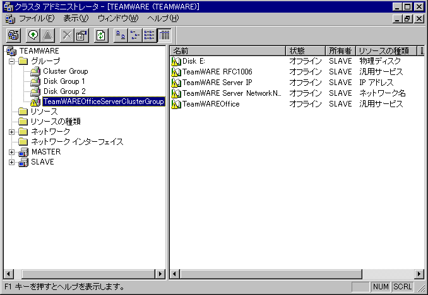
Task: Switch to large icons view
Action: (121, 35)
